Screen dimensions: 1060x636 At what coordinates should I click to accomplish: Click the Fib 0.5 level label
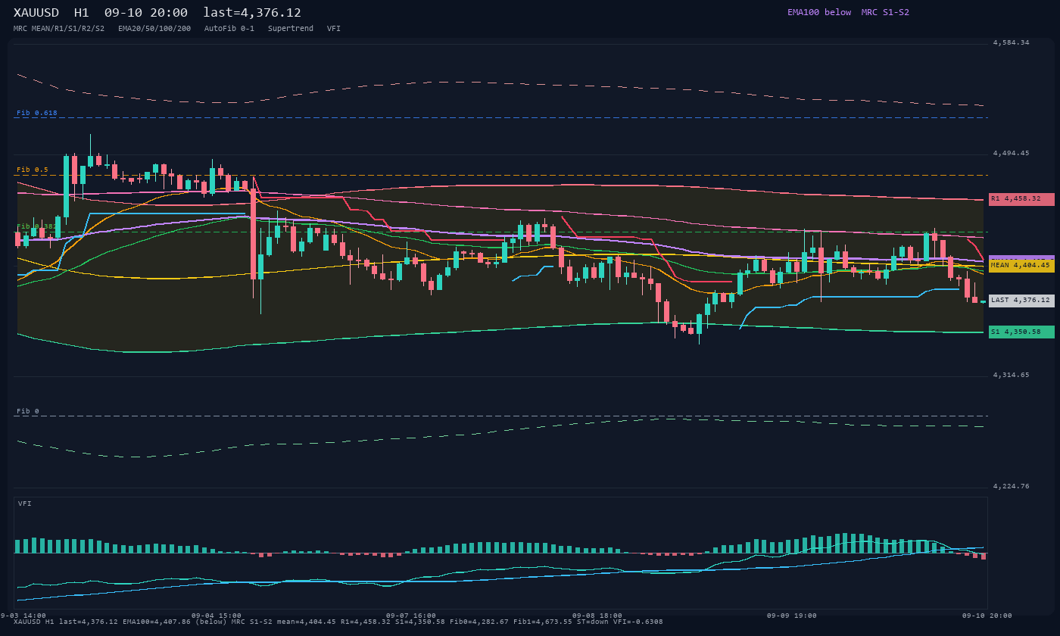(33, 170)
